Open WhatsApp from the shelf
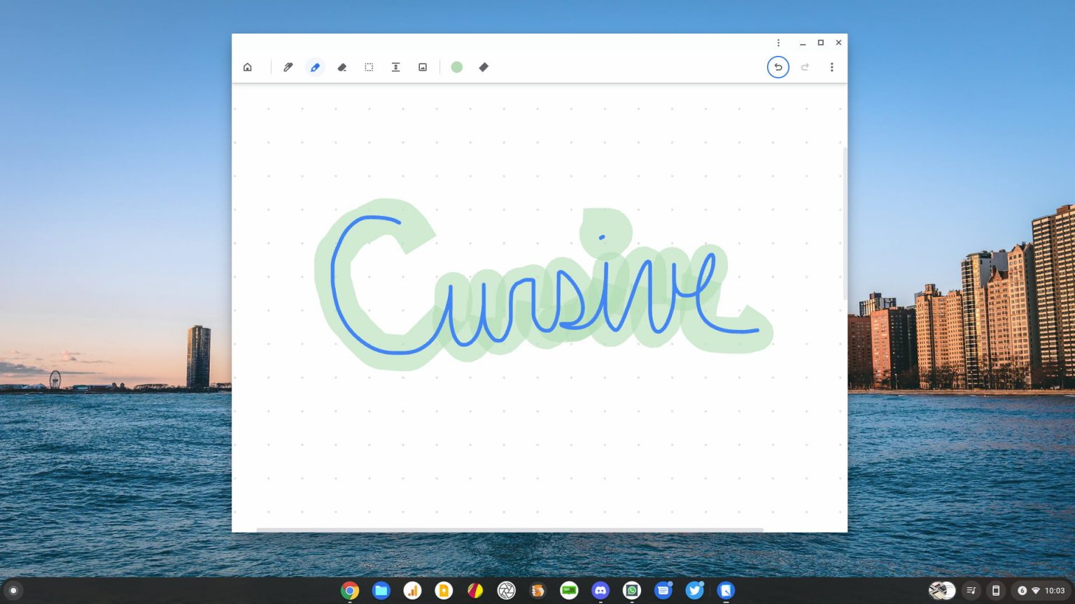The height and width of the screenshot is (604, 1075). tap(631, 591)
